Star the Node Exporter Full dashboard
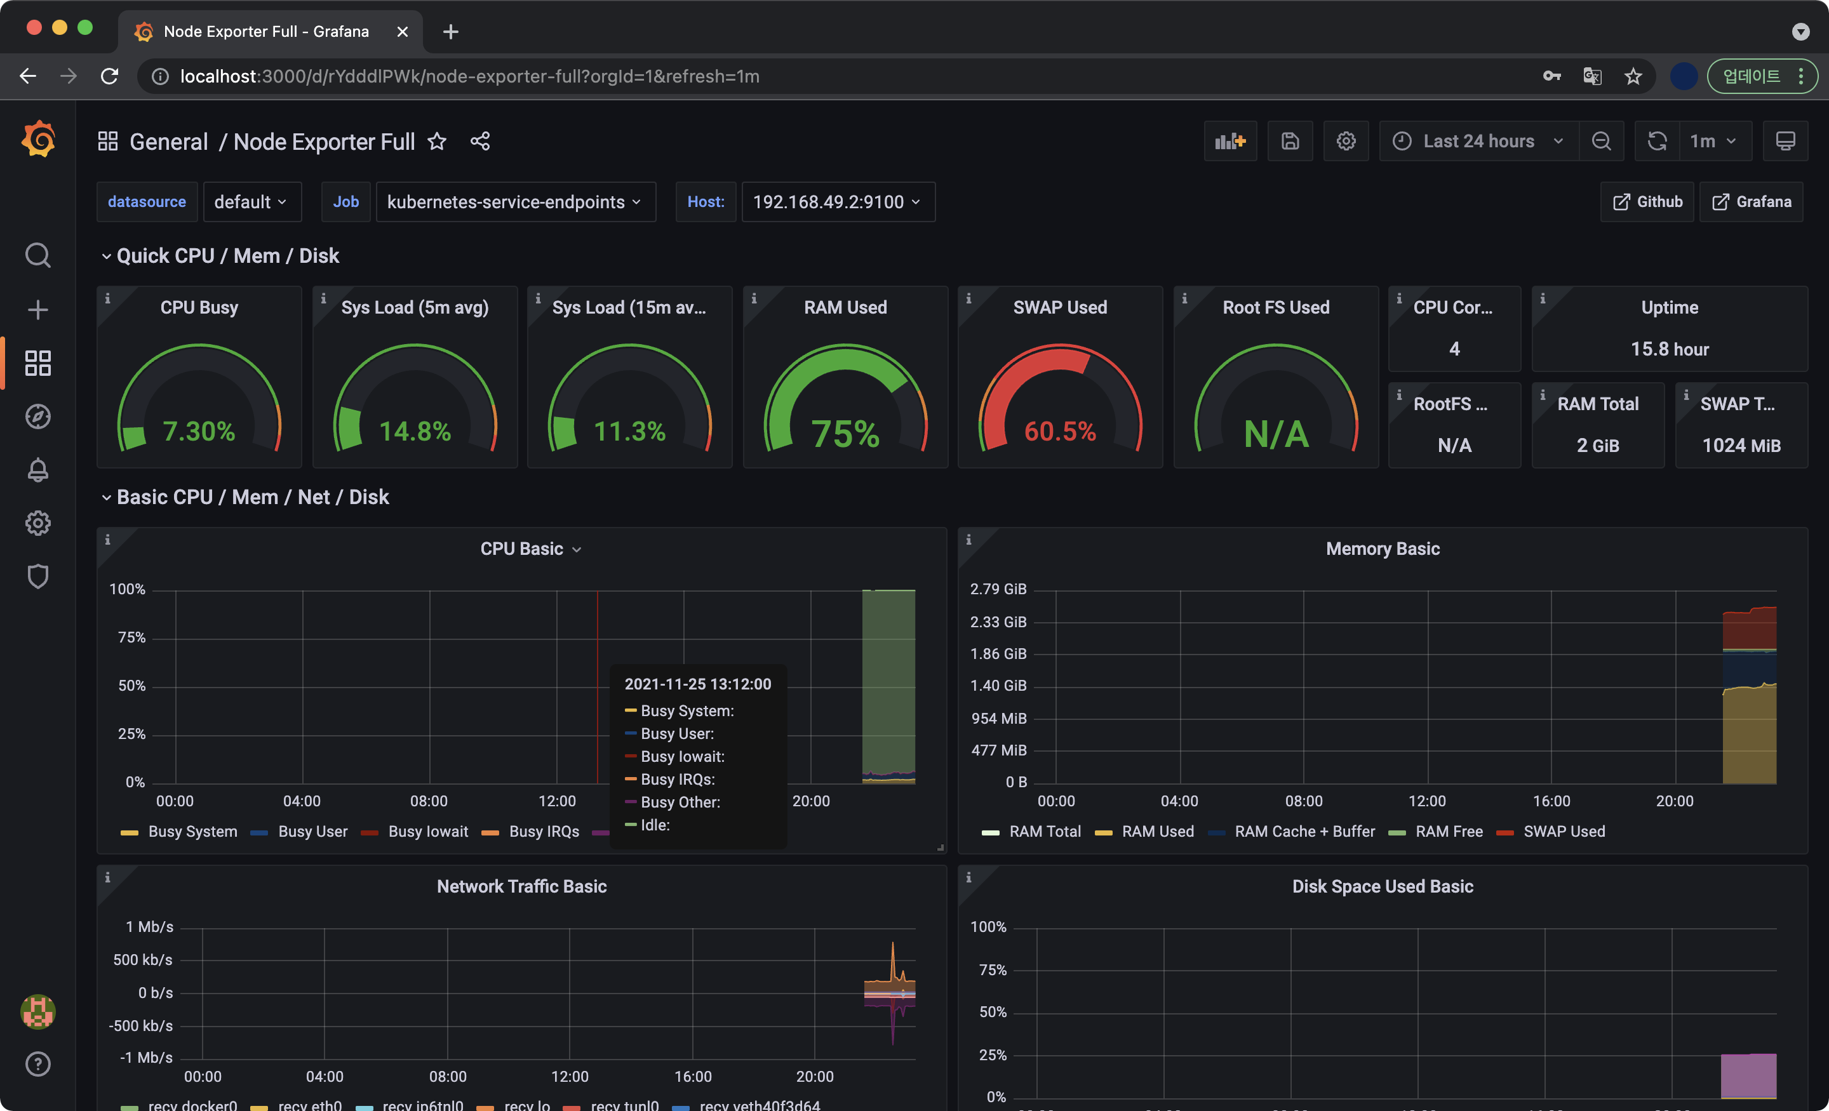This screenshot has height=1111, width=1829. 437,141
